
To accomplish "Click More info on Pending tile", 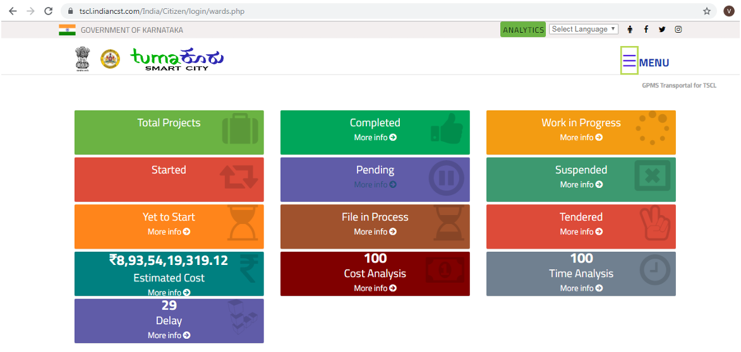I will coord(375,185).
